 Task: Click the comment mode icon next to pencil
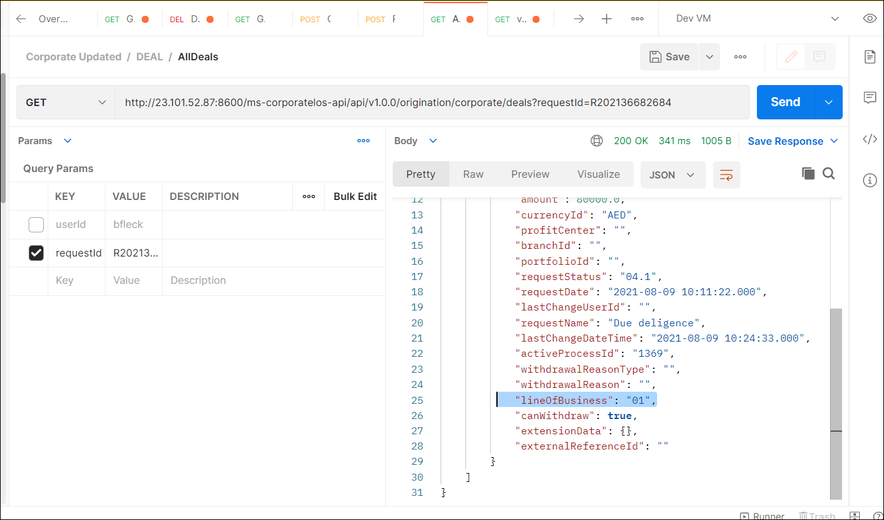click(x=820, y=57)
